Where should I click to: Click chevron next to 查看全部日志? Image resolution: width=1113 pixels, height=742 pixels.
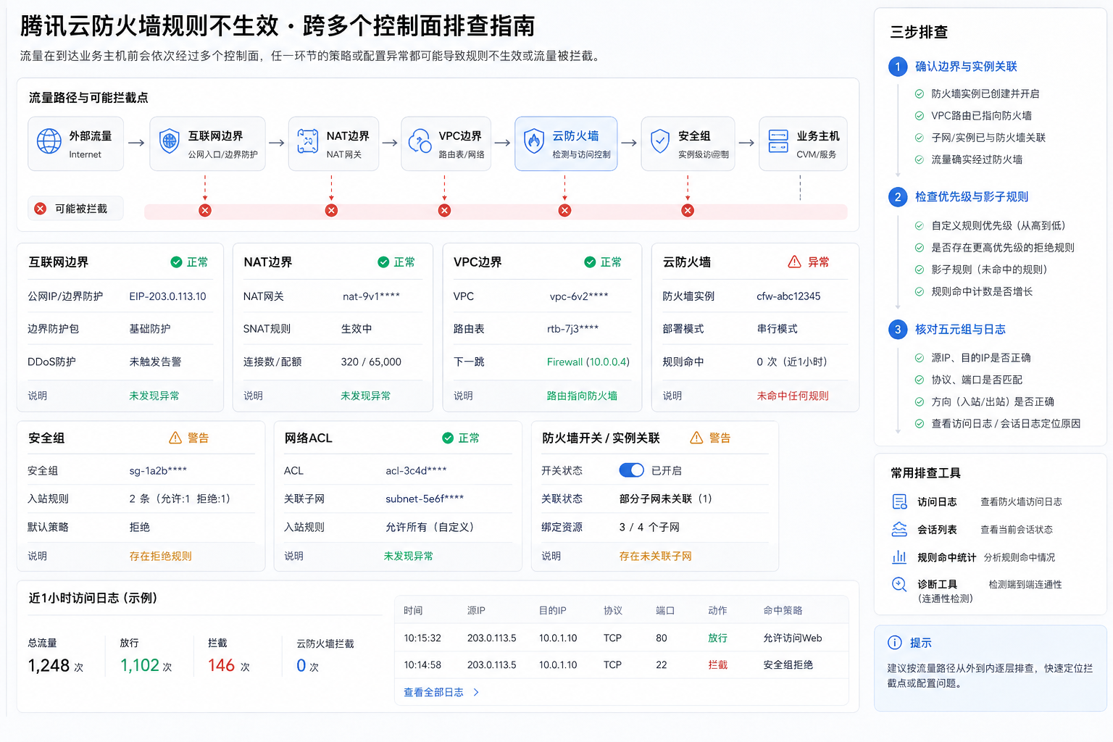point(476,693)
